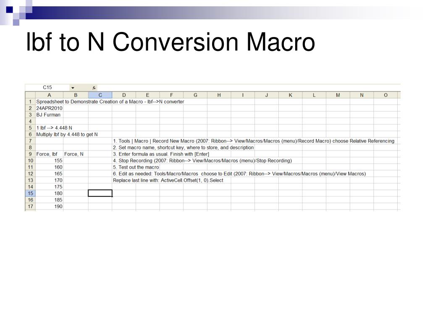
Task: Click the Name Box showing C15
Action: pos(47,87)
